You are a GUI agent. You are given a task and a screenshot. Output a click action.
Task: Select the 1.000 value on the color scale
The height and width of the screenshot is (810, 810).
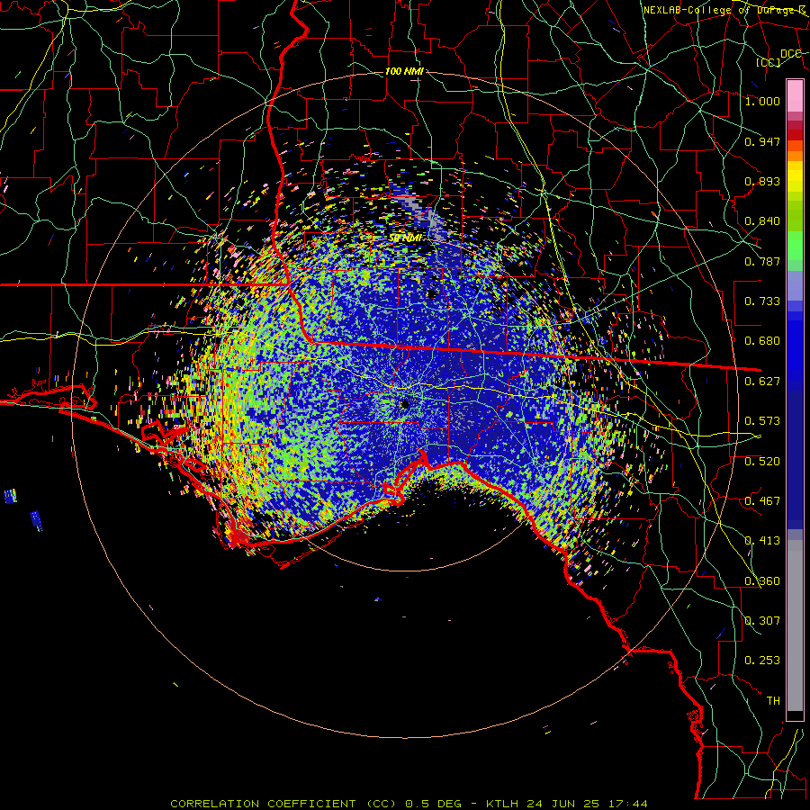click(762, 101)
